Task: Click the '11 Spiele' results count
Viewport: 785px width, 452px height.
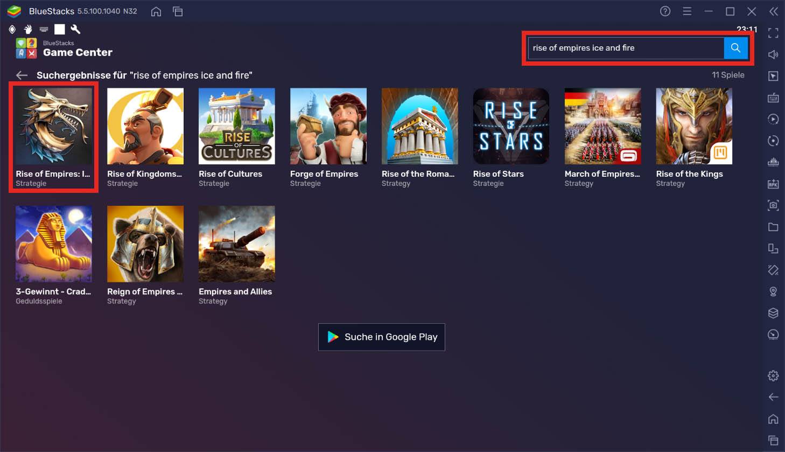Action: (x=728, y=75)
